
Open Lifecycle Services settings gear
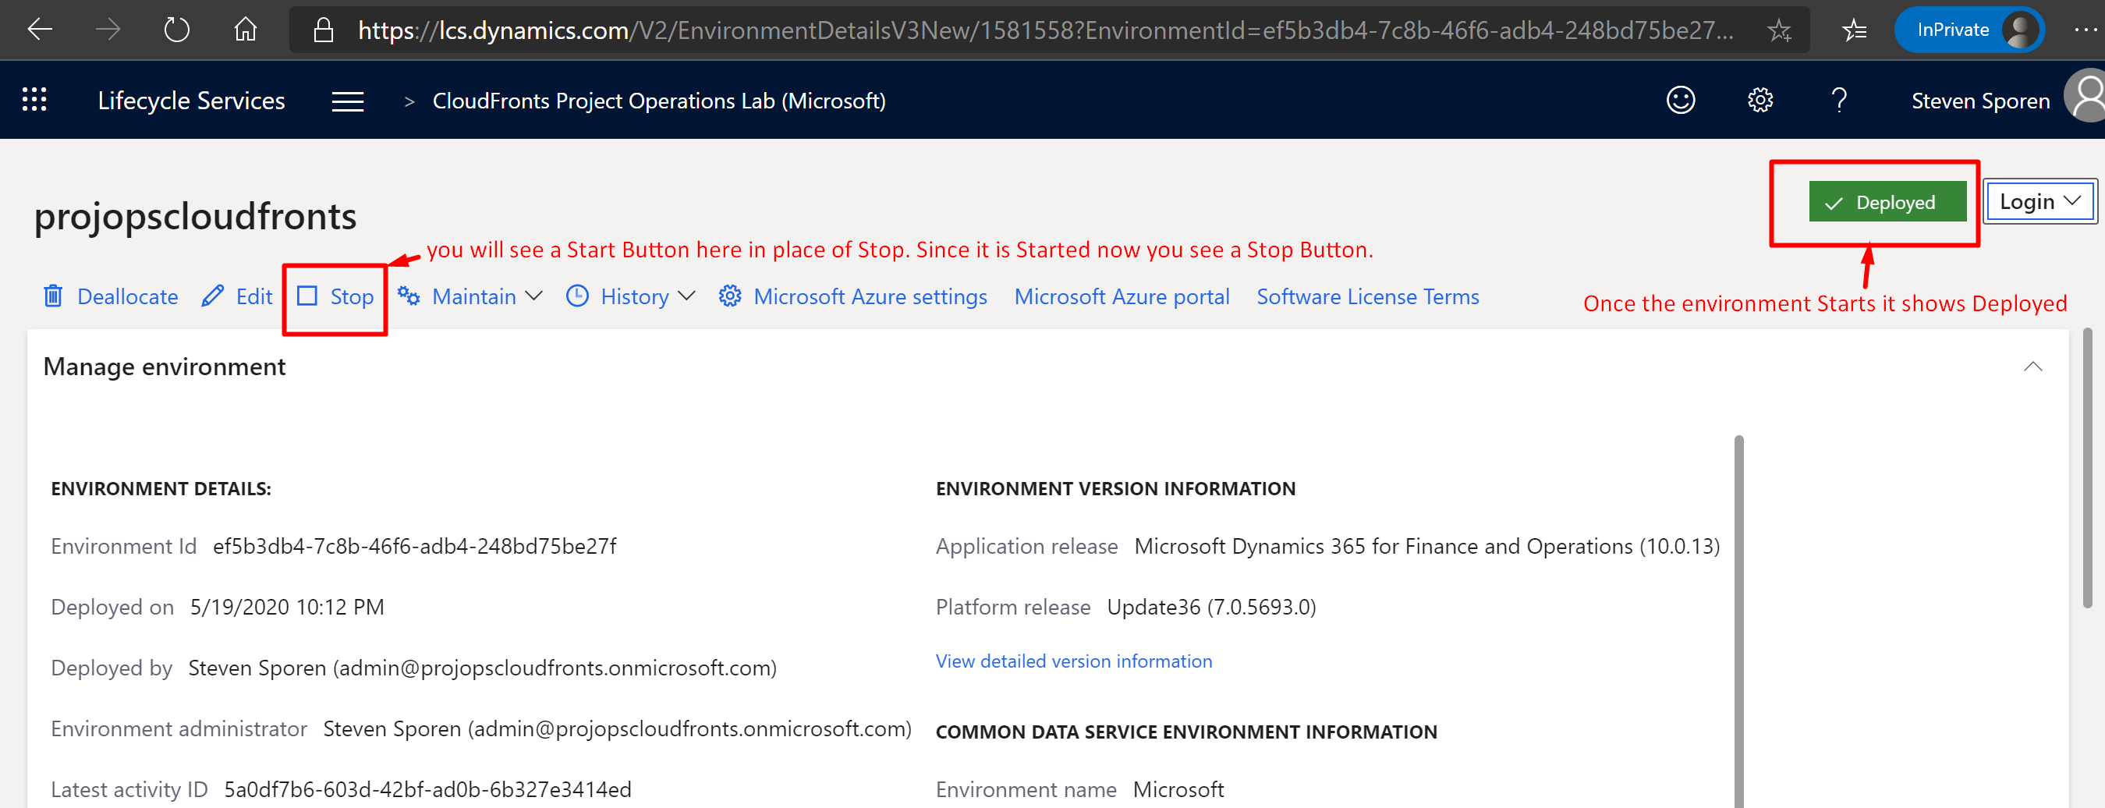[x=1759, y=101]
